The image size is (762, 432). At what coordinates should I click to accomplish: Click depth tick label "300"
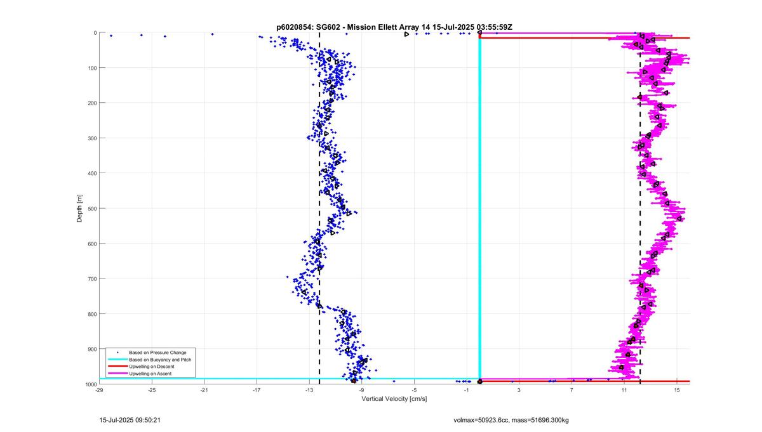pos(92,138)
